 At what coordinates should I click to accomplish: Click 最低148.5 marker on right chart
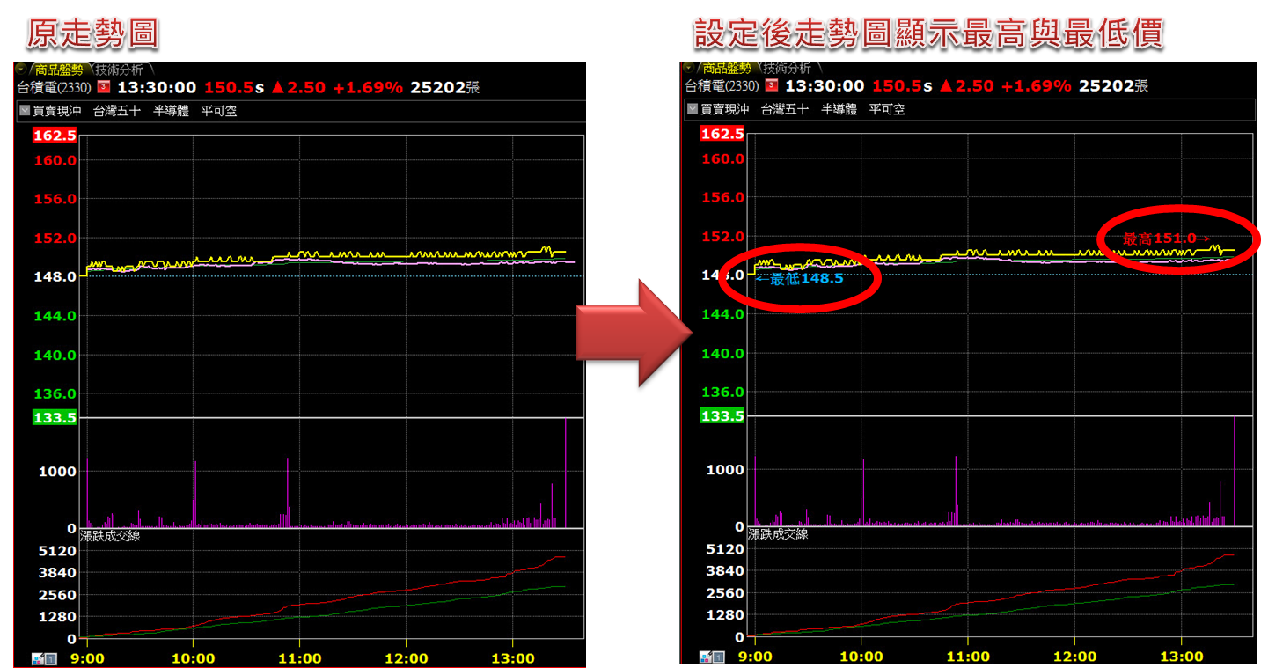click(801, 279)
